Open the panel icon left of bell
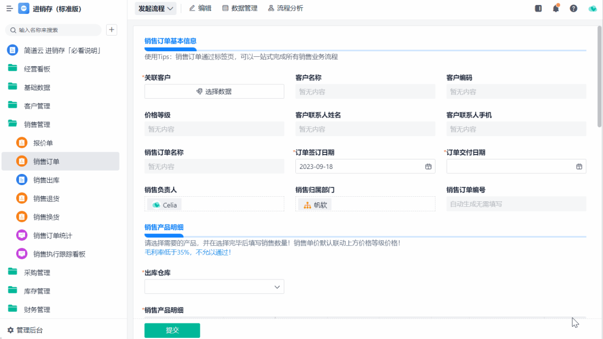603x339 pixels. [538, 8]
